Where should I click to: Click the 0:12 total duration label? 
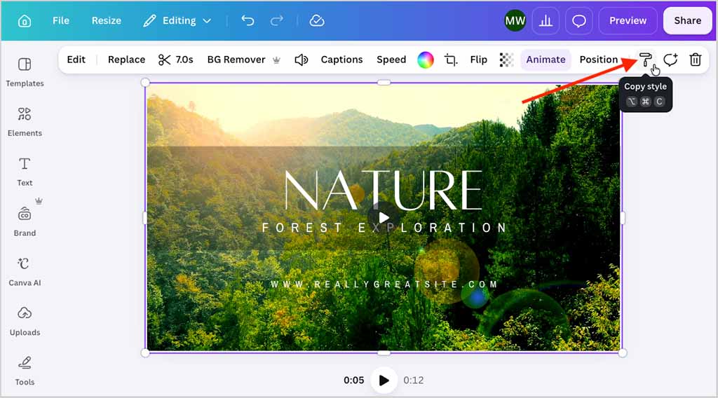click(414, 380)
